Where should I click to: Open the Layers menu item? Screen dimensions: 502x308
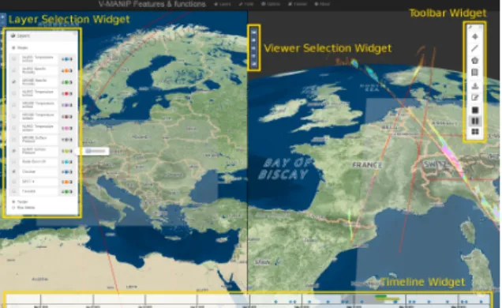pyautogui.click(x=222, y=4)
